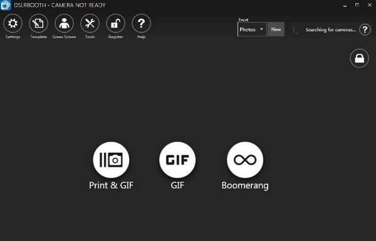Screen dimensions: 376x241
Task: Click the Print & GIF label
Action: coord(111,185)
